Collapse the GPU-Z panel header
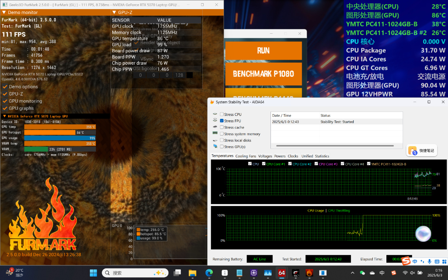Viewport: 448px width, 280px height. pyautogui.click(x=167, y=12)
